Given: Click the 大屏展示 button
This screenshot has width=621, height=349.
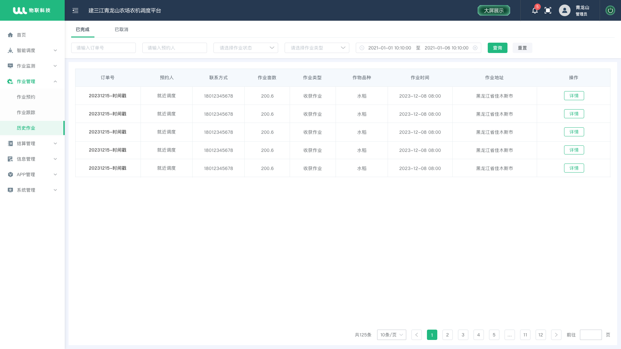Looking at the screenshot, I should click(x=494, y=10).
